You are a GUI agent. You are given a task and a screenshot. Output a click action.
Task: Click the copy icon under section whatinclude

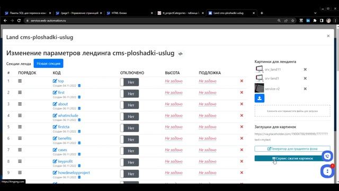coord(79,120)
